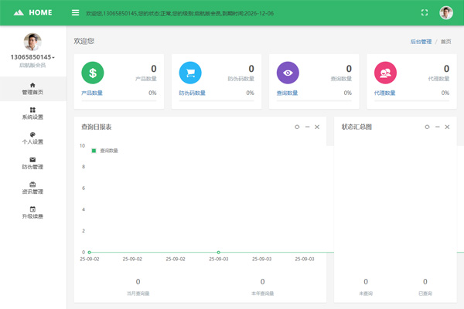Open 升级续费 in sidebar
464x309 pixels.
(x=32, y=213)
